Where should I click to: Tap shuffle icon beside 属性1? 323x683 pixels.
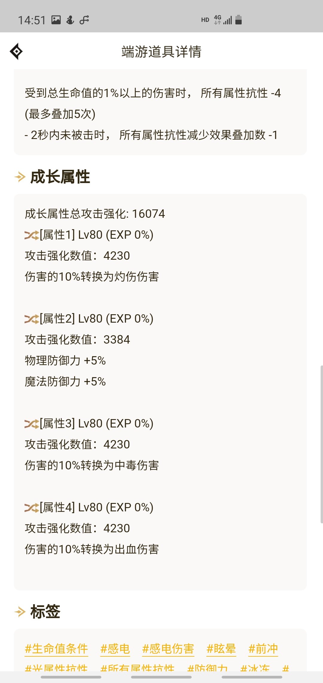[32, 235]
